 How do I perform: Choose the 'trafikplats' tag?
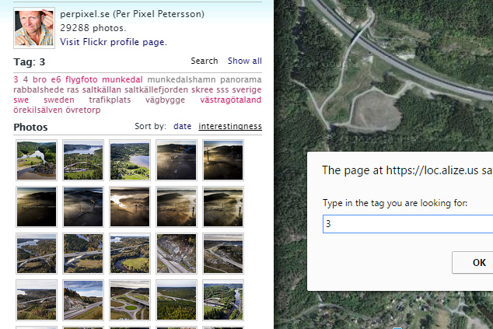[110, 100]
